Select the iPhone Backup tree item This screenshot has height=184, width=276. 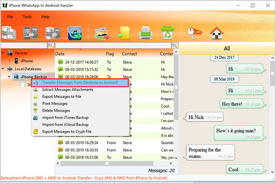(34, 77)
